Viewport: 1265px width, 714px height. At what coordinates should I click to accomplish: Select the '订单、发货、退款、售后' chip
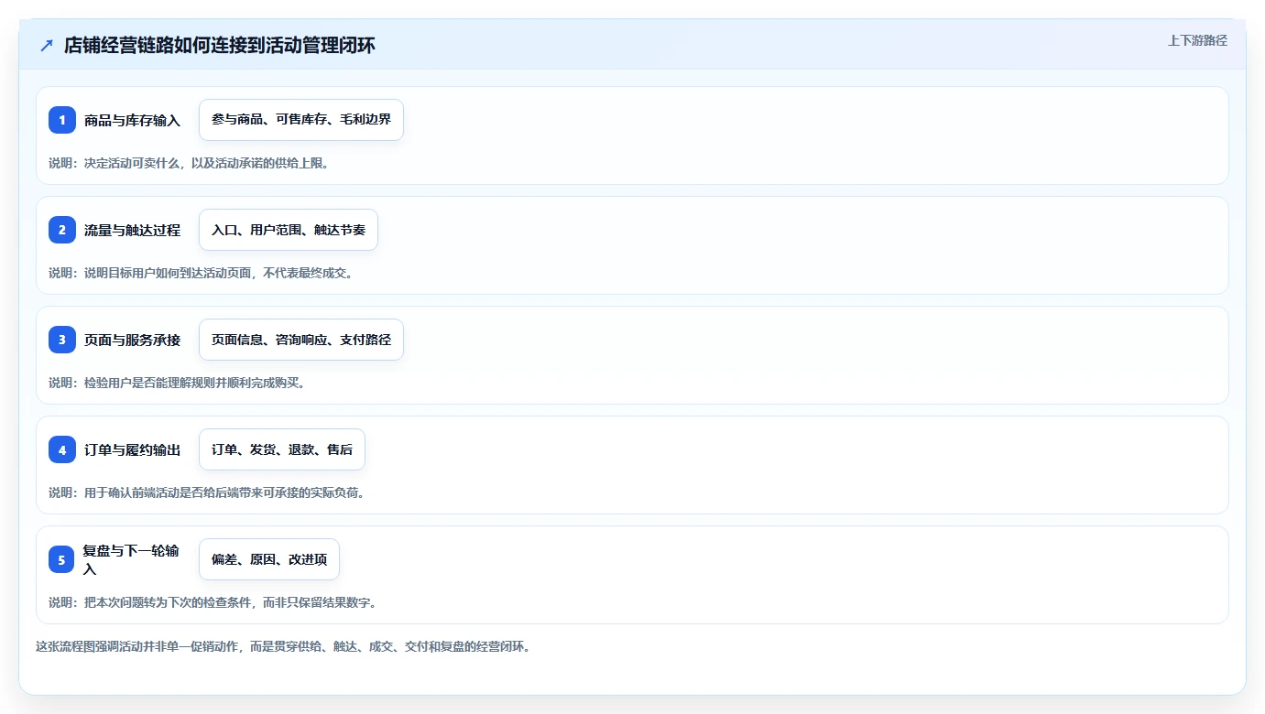pos(282,449)
